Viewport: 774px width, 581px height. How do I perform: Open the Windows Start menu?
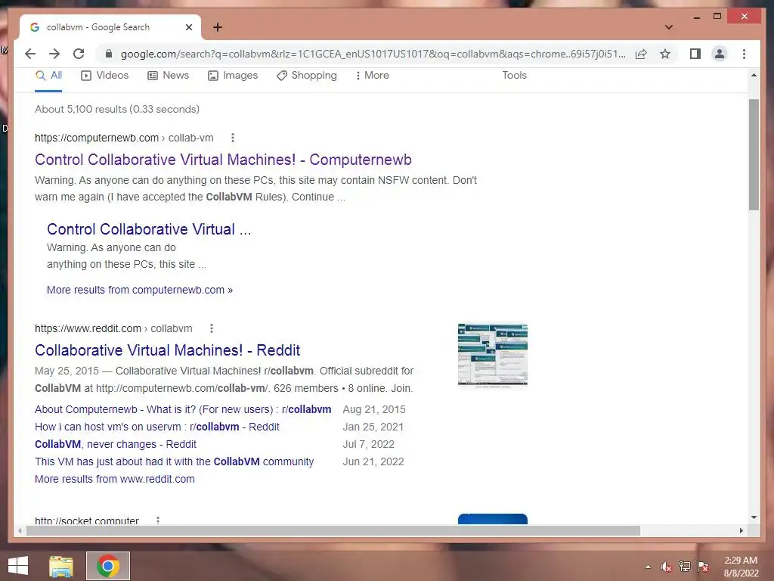18,566
